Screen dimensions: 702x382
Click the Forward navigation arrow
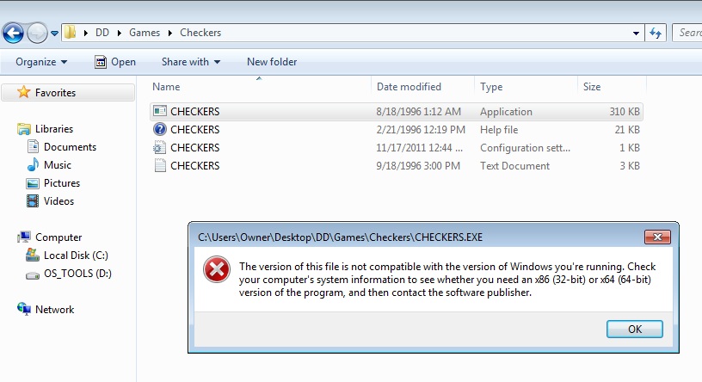(x=37, y=33)
